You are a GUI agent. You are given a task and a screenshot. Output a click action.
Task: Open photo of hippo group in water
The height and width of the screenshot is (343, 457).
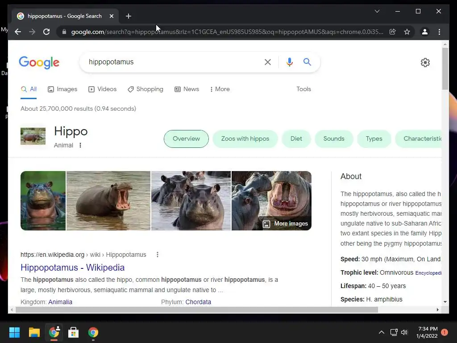[191, 201]
